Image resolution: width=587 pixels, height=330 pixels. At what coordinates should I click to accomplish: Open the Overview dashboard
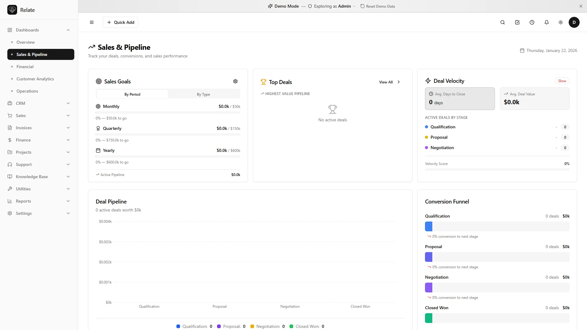click(x=41, y=42)
